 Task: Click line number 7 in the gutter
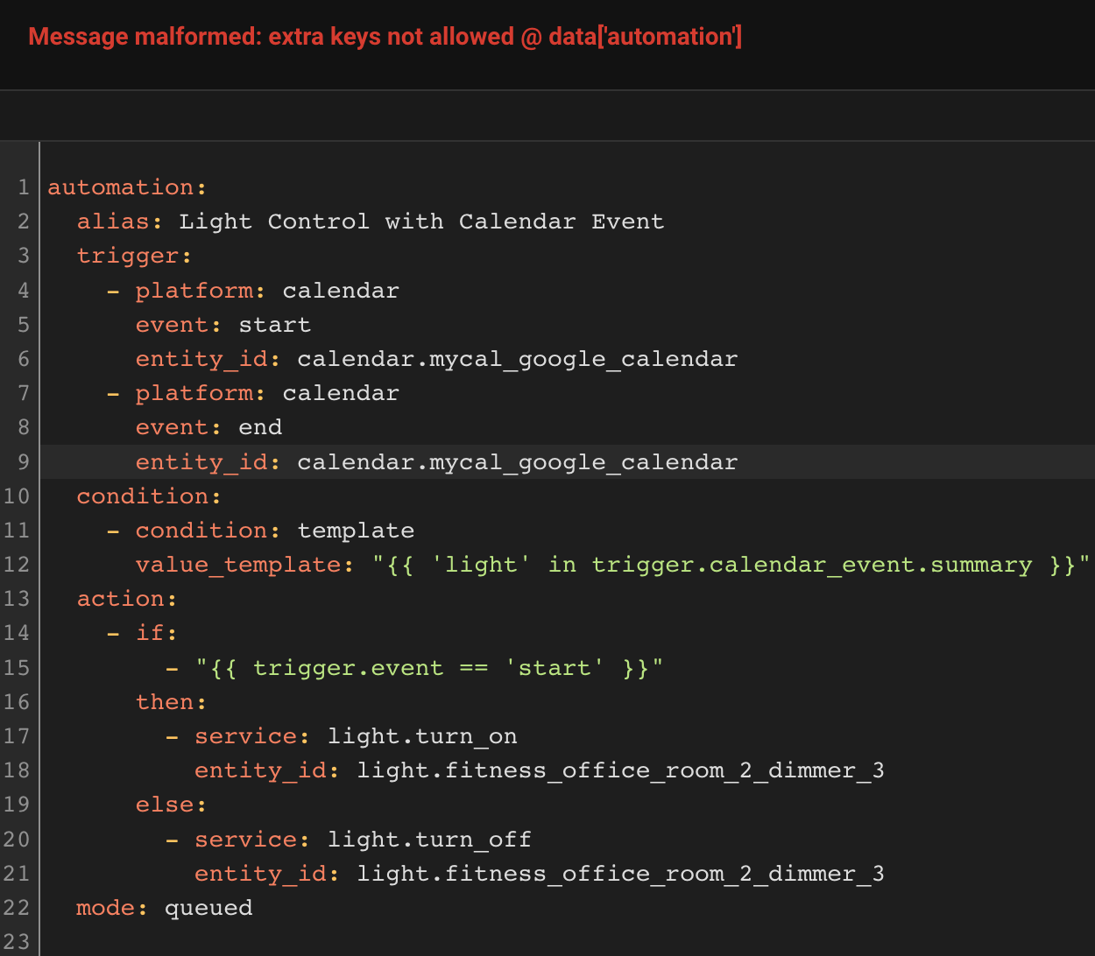[x=23, y=393]
